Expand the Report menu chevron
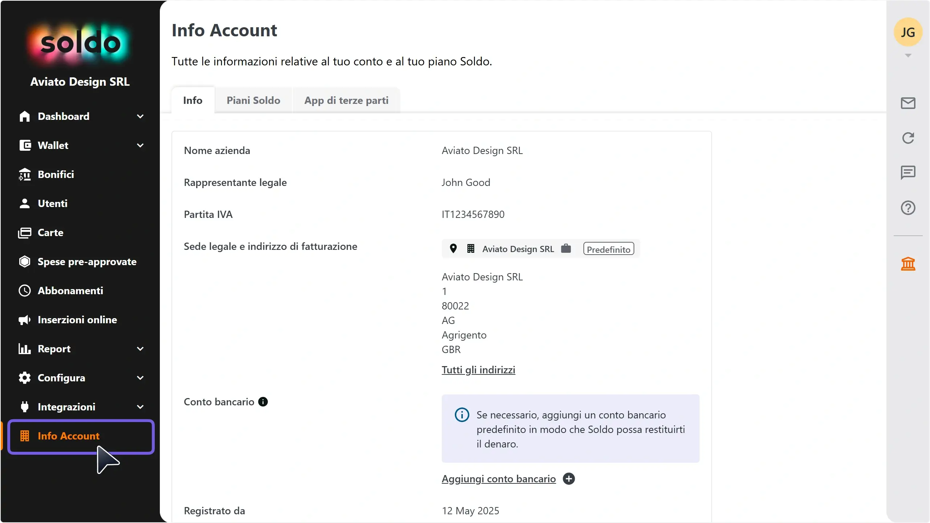 click(140, 349)
